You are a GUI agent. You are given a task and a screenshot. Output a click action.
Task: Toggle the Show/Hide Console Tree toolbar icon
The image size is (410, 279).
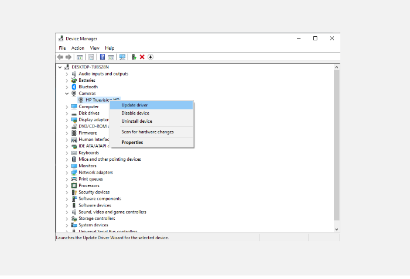pos(80,57)
